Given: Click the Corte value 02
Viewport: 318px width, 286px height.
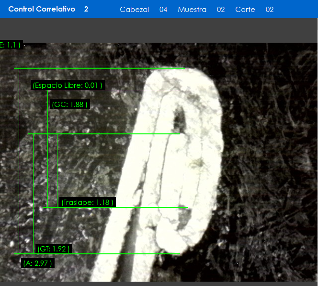Looking at the screenshot, I should [270, 10].
